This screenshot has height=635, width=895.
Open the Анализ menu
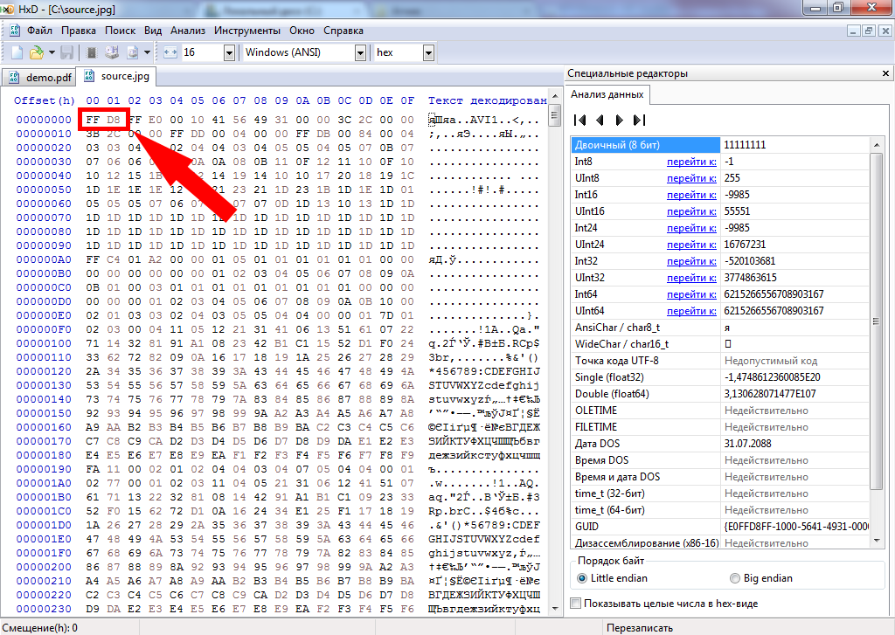coord(188,30)
